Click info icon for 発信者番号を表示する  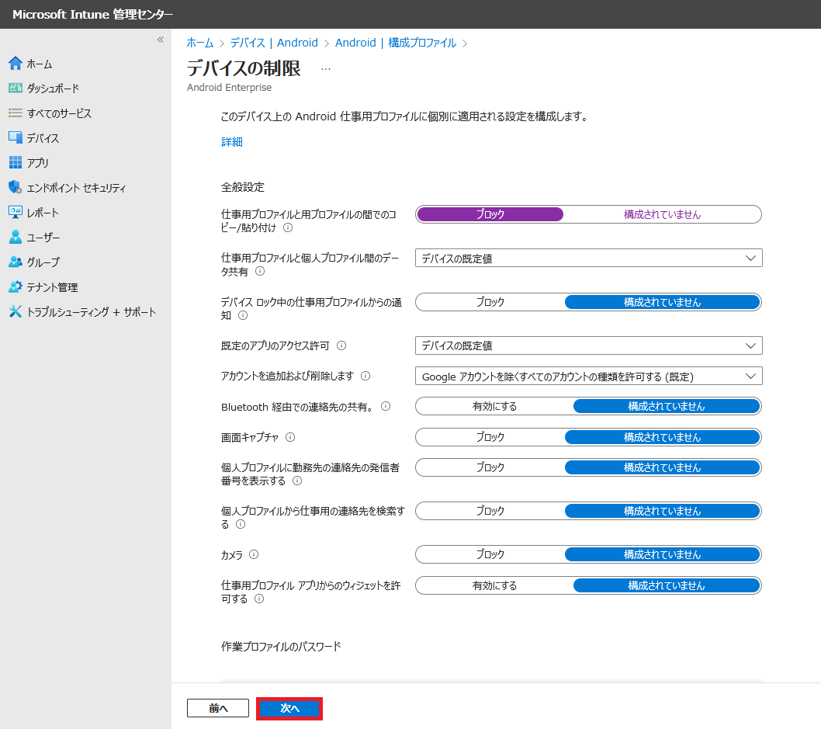coord(297,481)
